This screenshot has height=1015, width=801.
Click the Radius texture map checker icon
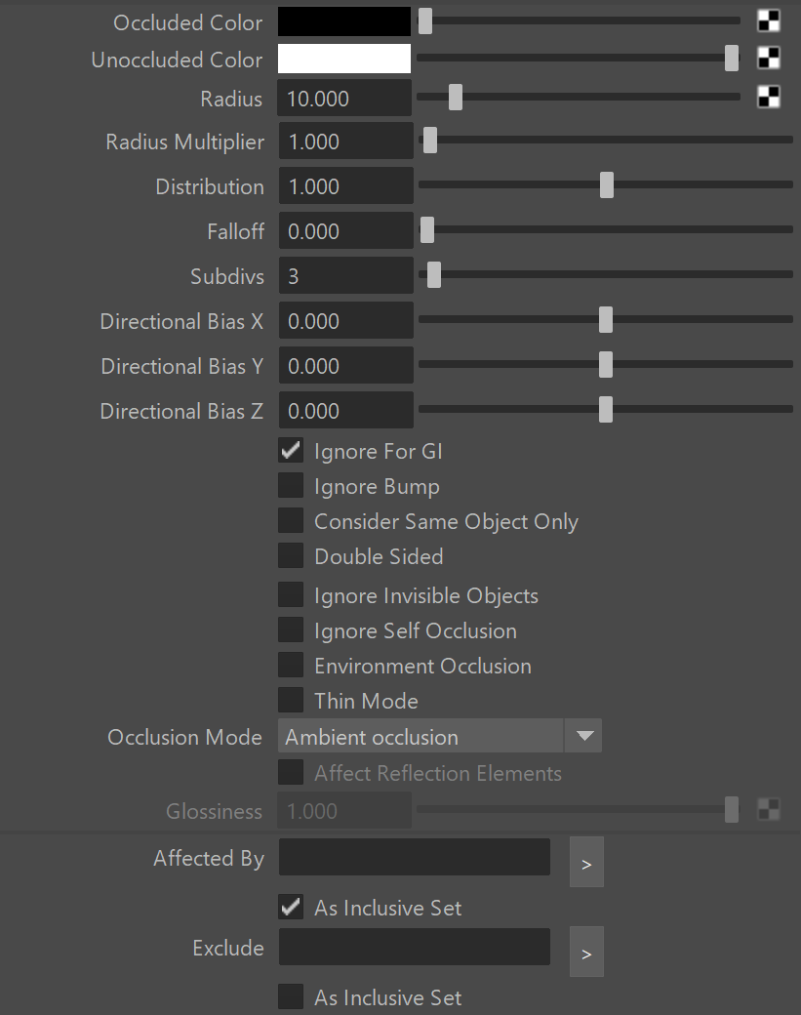(768, 97)
